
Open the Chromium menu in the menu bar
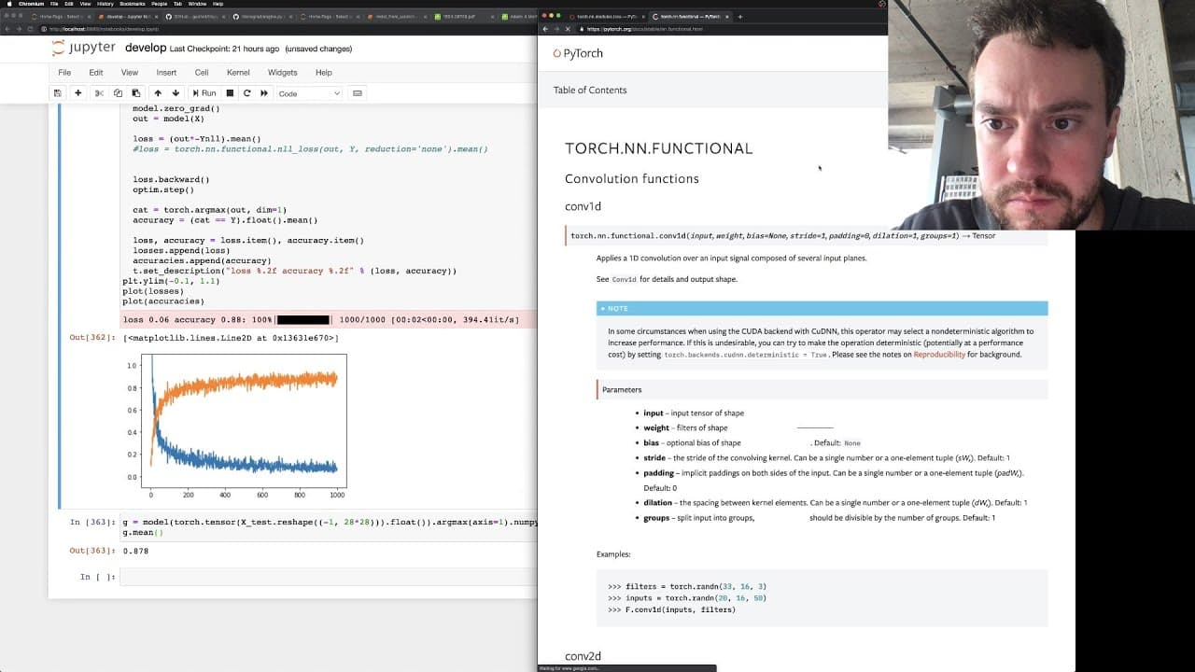[x=31, y=4]
